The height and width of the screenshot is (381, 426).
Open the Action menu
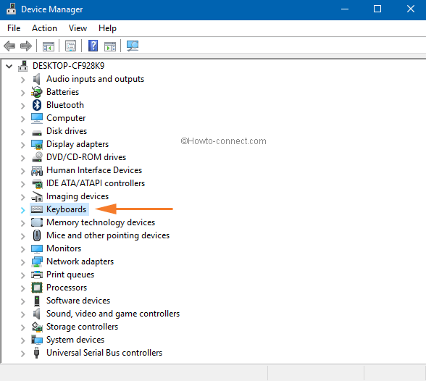(x=45, y=28)
